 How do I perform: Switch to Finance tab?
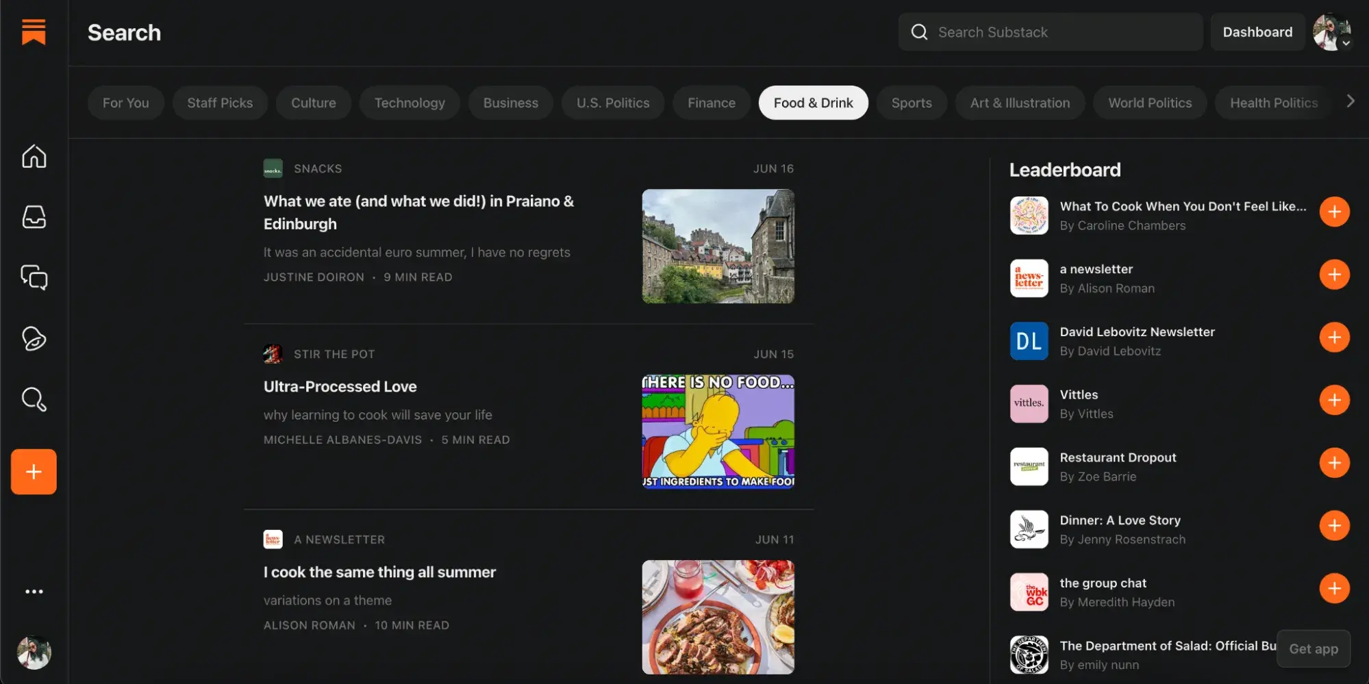point(712,103)
